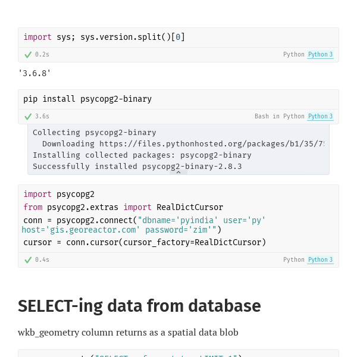Click the Downloading URL output line
Viewport: 357px width, 357px height.
tap(183, 144)
